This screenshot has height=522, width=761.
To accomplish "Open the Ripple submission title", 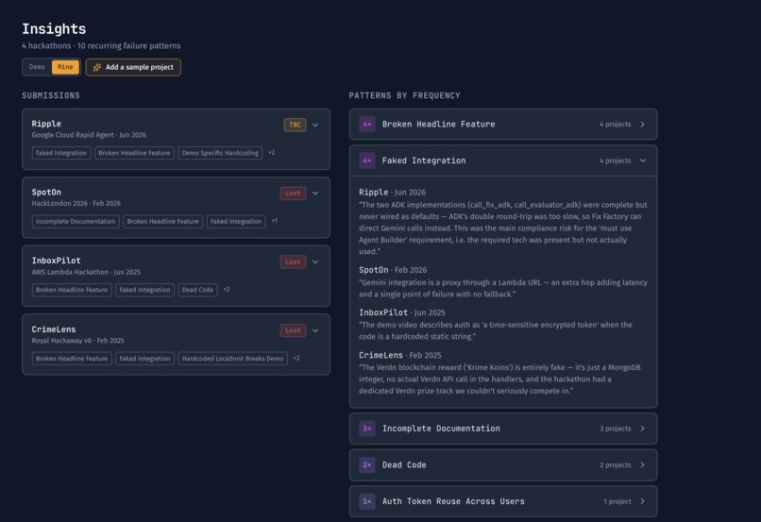I will pyautogui.click(x=46, y=124).
